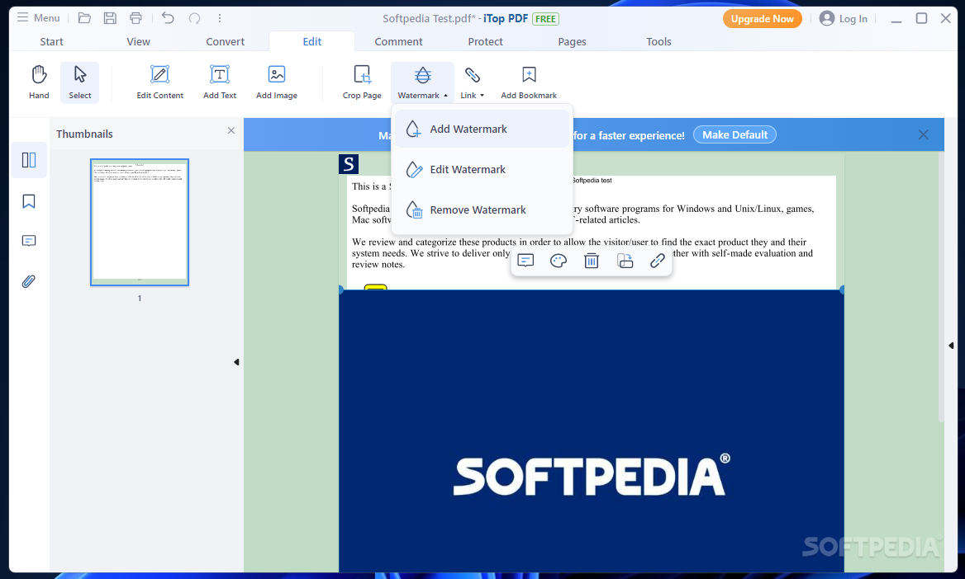This screenshot has height=579, width=965.
Task: Click the Make Default button
Action: click(734, 134)
